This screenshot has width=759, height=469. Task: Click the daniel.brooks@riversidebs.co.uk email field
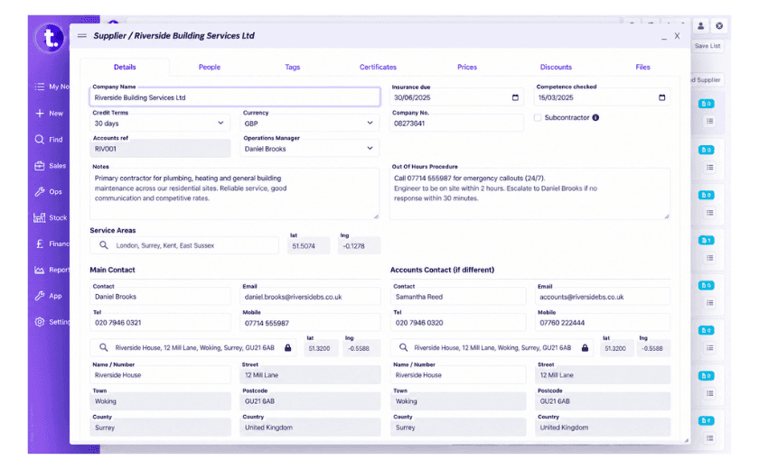click(310, 297)
